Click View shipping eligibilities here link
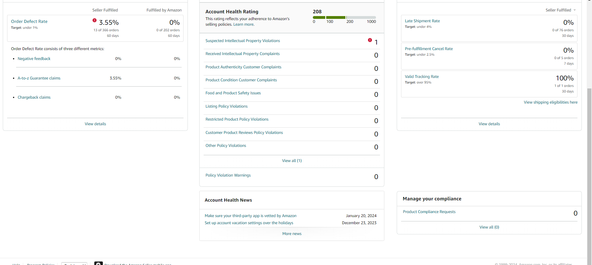 point(551,102)
